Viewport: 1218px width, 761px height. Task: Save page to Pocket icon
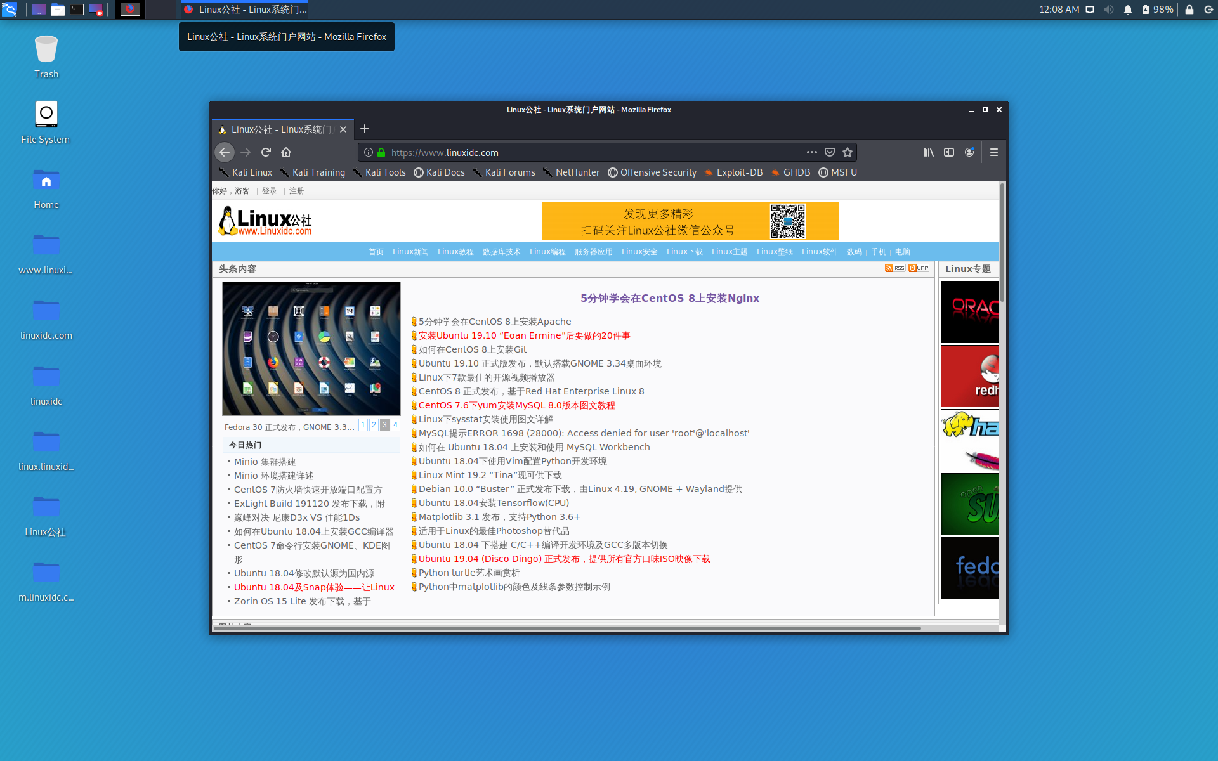click(829, 152)
